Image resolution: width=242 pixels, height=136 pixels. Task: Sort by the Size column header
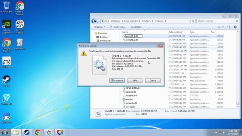(213, 32)
